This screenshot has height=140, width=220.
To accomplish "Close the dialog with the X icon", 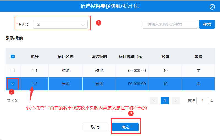I will point(212,7).
